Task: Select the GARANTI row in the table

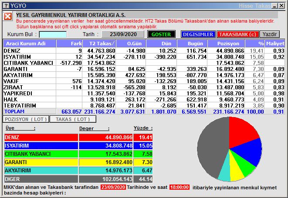Action: (x=144, y=69)
